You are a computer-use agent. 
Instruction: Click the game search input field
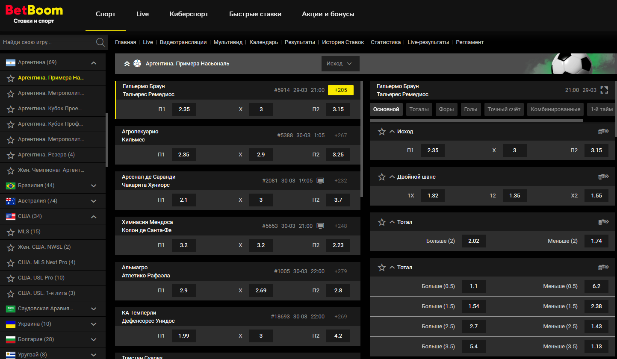coord(47,42)
